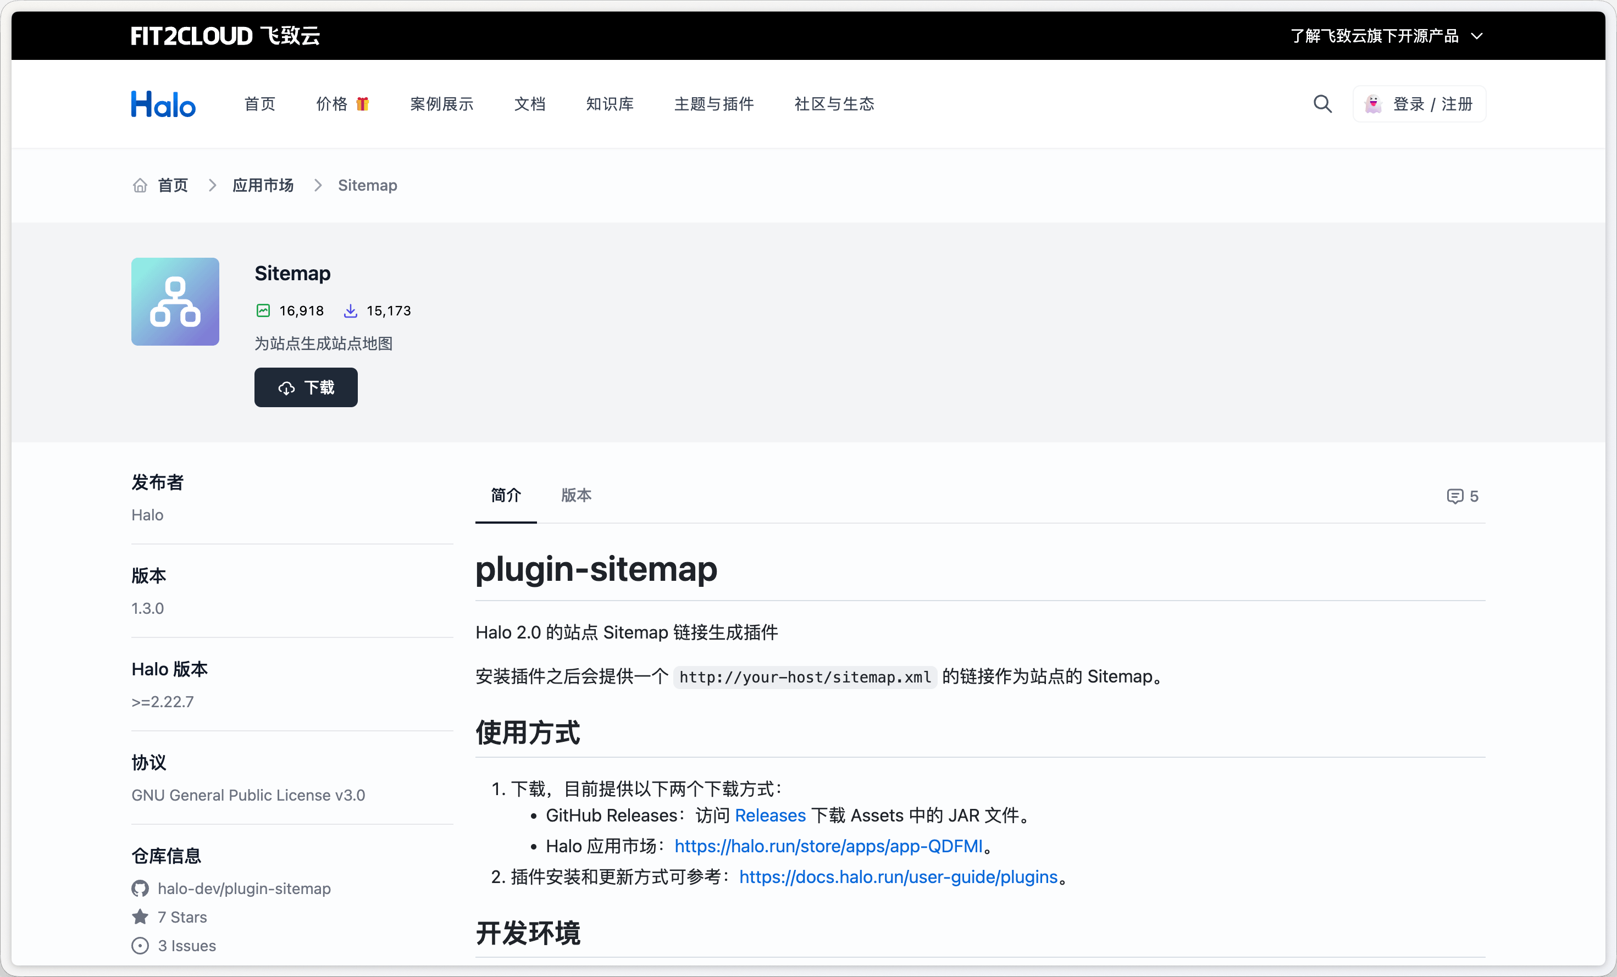The width and height of the screenshot is (1617, 977).
Task: Click the plugin-sitemap heading
Action: [x=596, y=568]
